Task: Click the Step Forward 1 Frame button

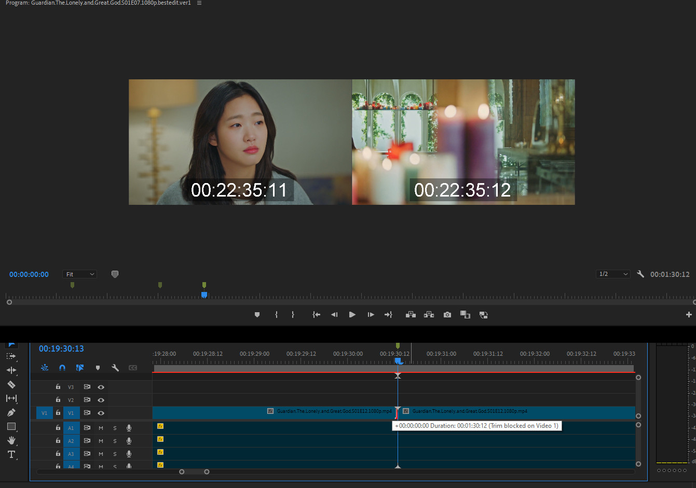Action: pos(371,315)
